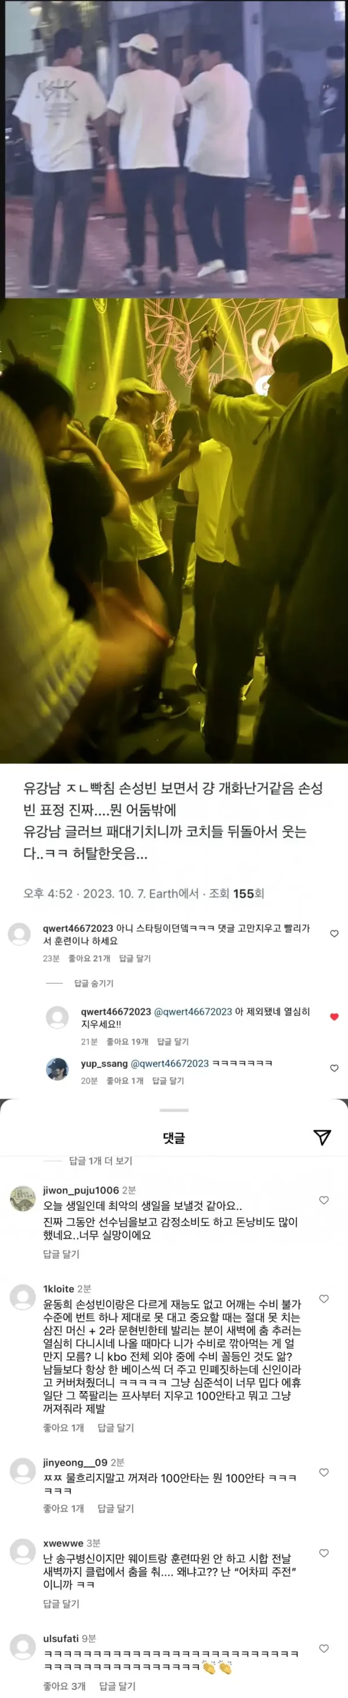This screenshot has height=1698, width=348.
Task: Open yup_ssang's profile picture
Action: coord(57,1068)
